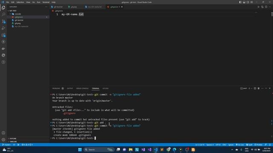Click the Run file play icon

pyautogui.click(x=258, y=7)
